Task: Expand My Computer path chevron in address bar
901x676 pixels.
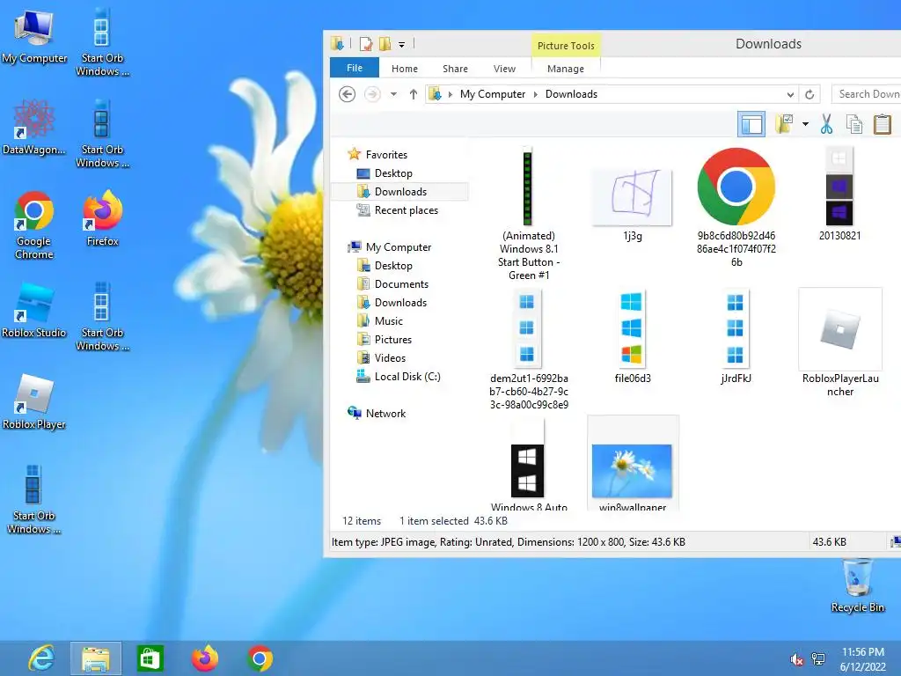Action: [536, 94]
